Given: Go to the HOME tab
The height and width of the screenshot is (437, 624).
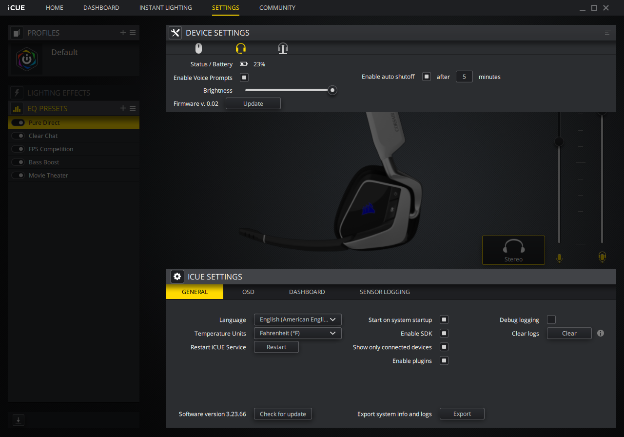Looking at the screenshot, I should [x=55, y=8].
